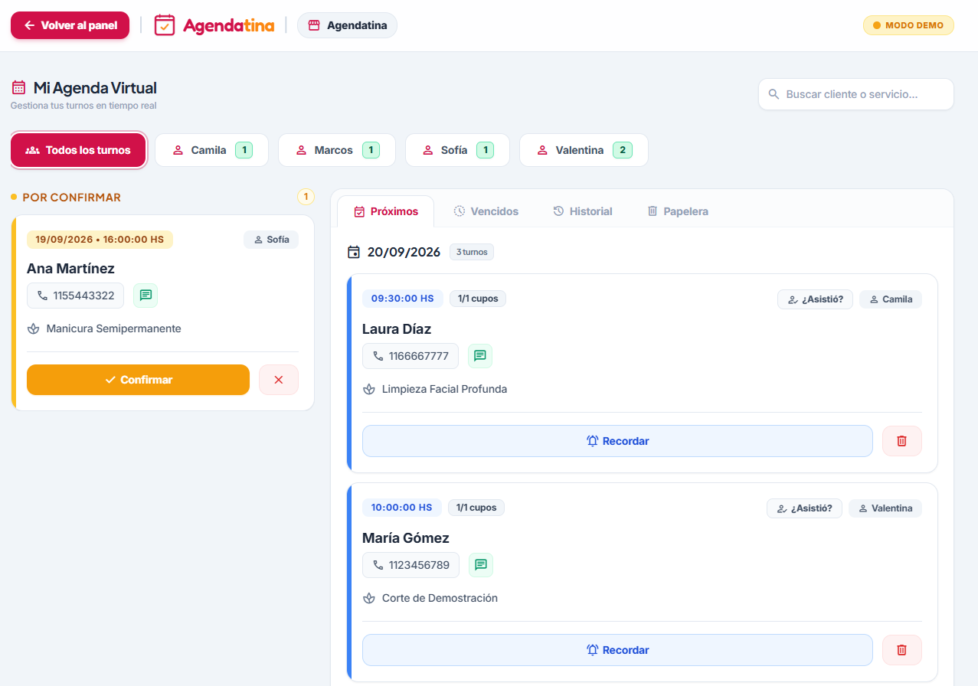Filter appointments by Marcos
The width and height of the screenshot is (978, 686).
coord(337,150)
